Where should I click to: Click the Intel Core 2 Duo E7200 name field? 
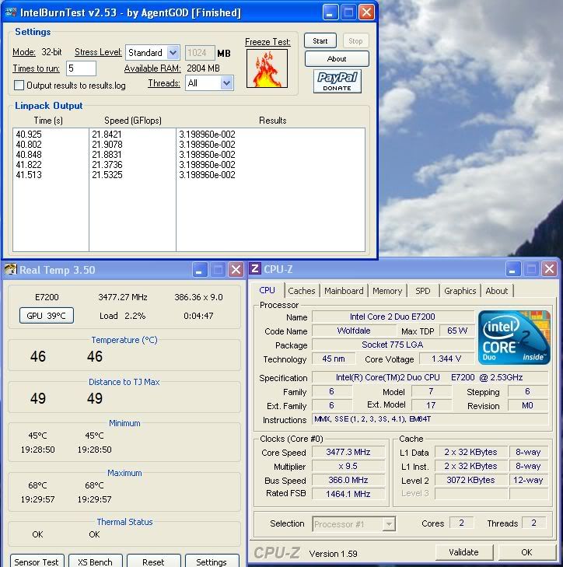393,317
